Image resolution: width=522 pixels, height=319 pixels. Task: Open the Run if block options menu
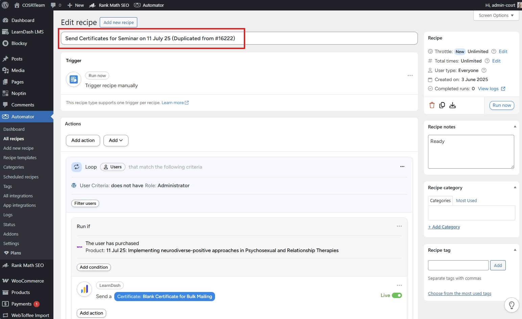pos(399,226)
